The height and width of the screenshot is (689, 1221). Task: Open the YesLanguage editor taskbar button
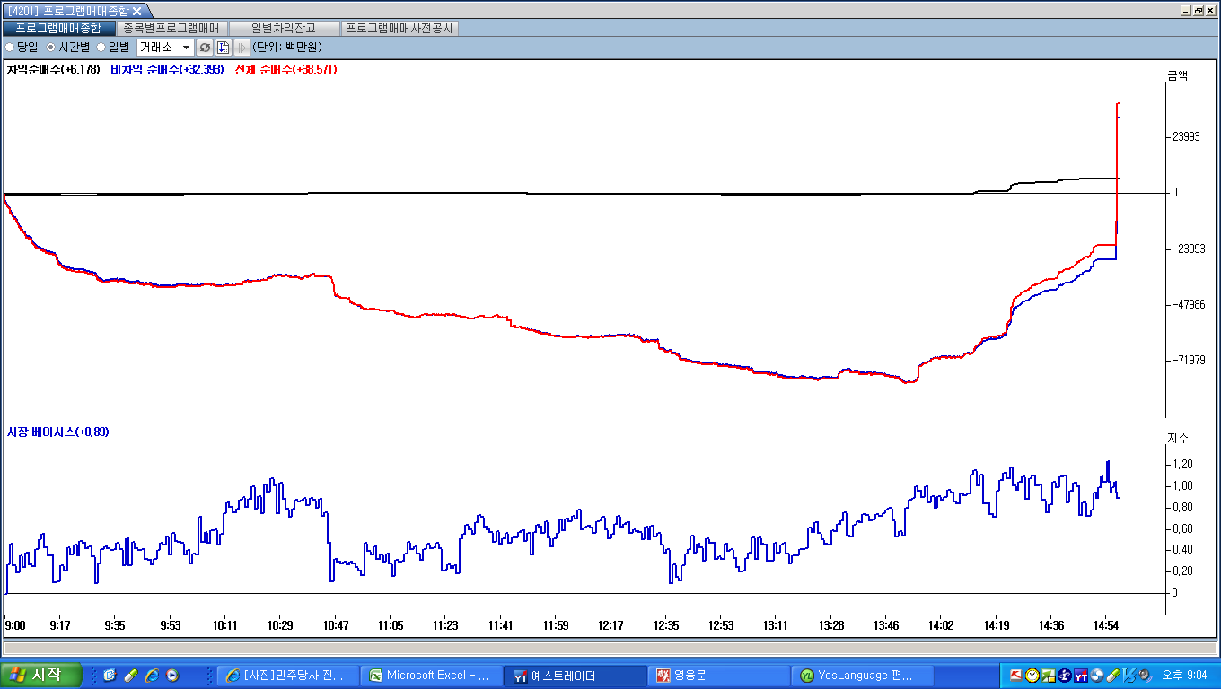(x=861, y=676)
